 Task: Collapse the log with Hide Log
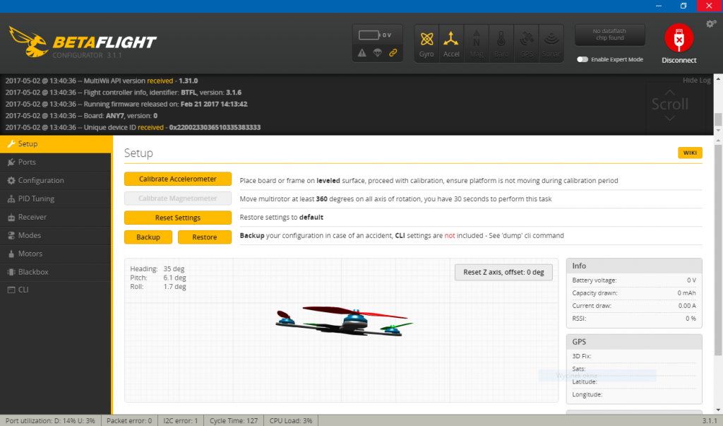coord(696,80)
